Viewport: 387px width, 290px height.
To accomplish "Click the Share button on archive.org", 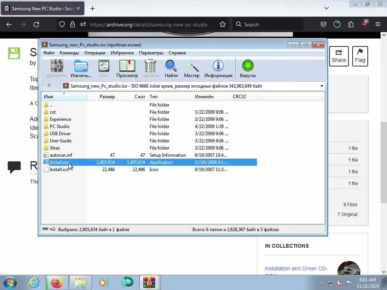I will (x=339, y=56).
